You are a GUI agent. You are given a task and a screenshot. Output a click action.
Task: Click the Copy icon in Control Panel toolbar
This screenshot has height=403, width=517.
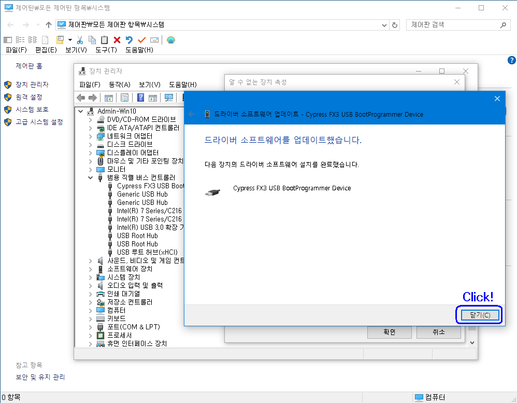click(x=92, y=40)
